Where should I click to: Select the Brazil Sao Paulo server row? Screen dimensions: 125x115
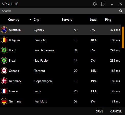tap(60, 60)
